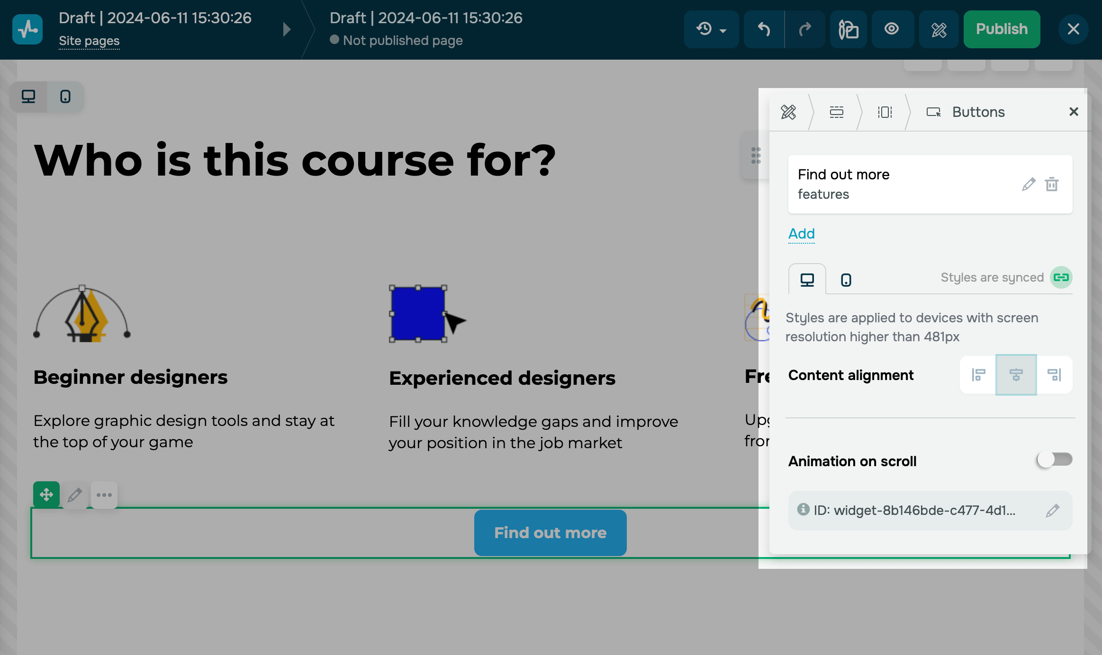Switch canvas to mobile view
Image resolution: width=1102 pixels, height=655 pixels.
(65, 97)
